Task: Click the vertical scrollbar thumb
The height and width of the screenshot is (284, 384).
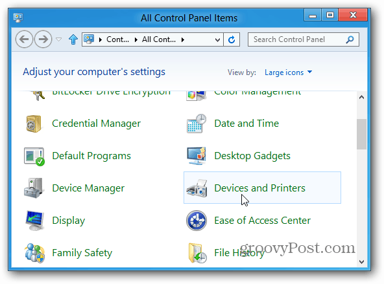Action: click(x=361, y=134)
